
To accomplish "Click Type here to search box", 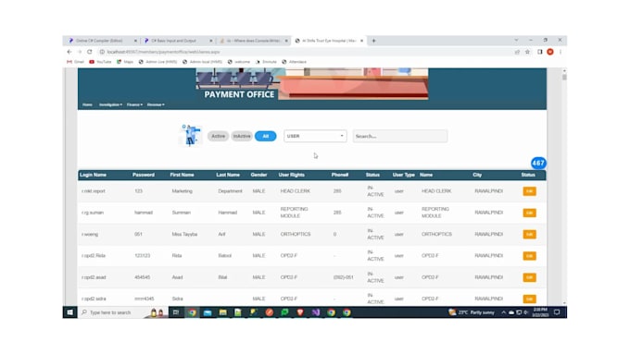I will [x=110, y=312].
